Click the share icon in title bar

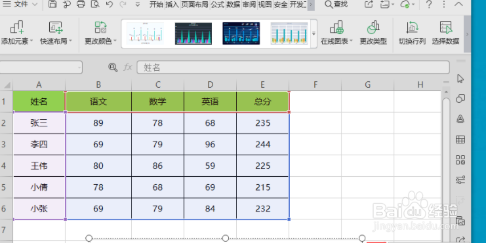[369, 4]
